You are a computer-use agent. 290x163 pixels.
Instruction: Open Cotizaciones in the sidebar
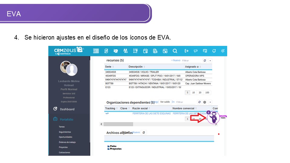[64, 152]
